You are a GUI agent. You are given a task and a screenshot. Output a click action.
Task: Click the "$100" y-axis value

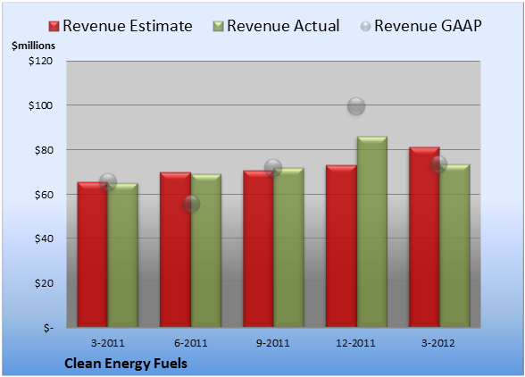40,105
